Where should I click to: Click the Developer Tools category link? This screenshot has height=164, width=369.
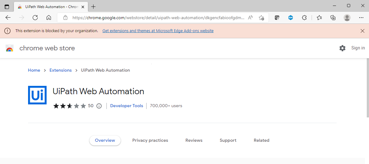[x=126, y=106]
